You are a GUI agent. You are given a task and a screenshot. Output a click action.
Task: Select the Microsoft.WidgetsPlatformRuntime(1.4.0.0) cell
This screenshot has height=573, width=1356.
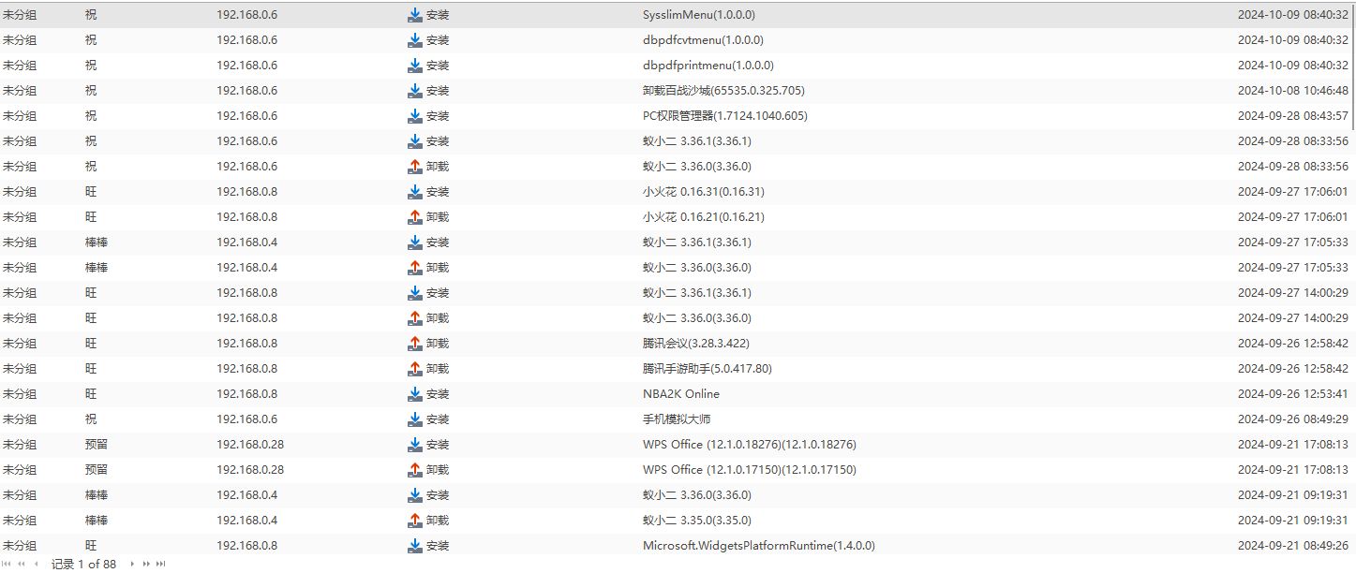(759, 546)
